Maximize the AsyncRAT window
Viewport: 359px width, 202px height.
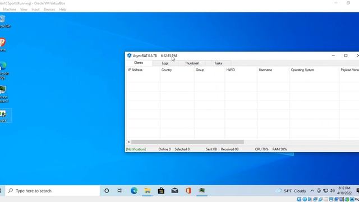click(x=346, y=56)
